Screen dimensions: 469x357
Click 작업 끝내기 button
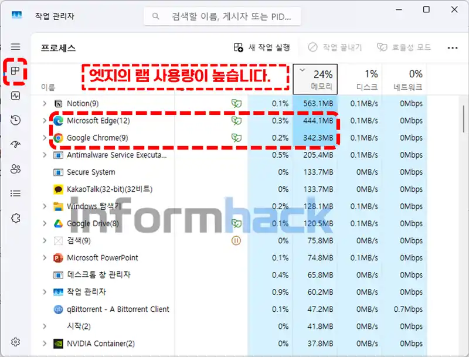(335, 47)
